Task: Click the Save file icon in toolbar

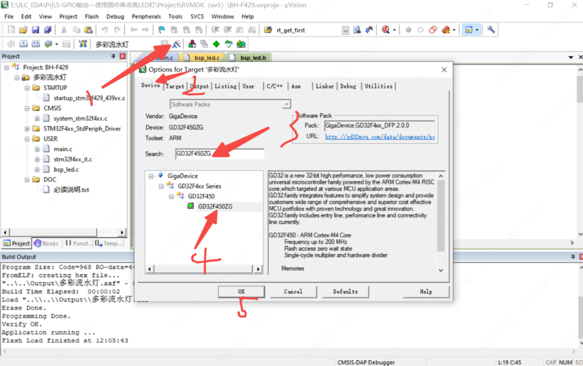Action: point(35,30)
